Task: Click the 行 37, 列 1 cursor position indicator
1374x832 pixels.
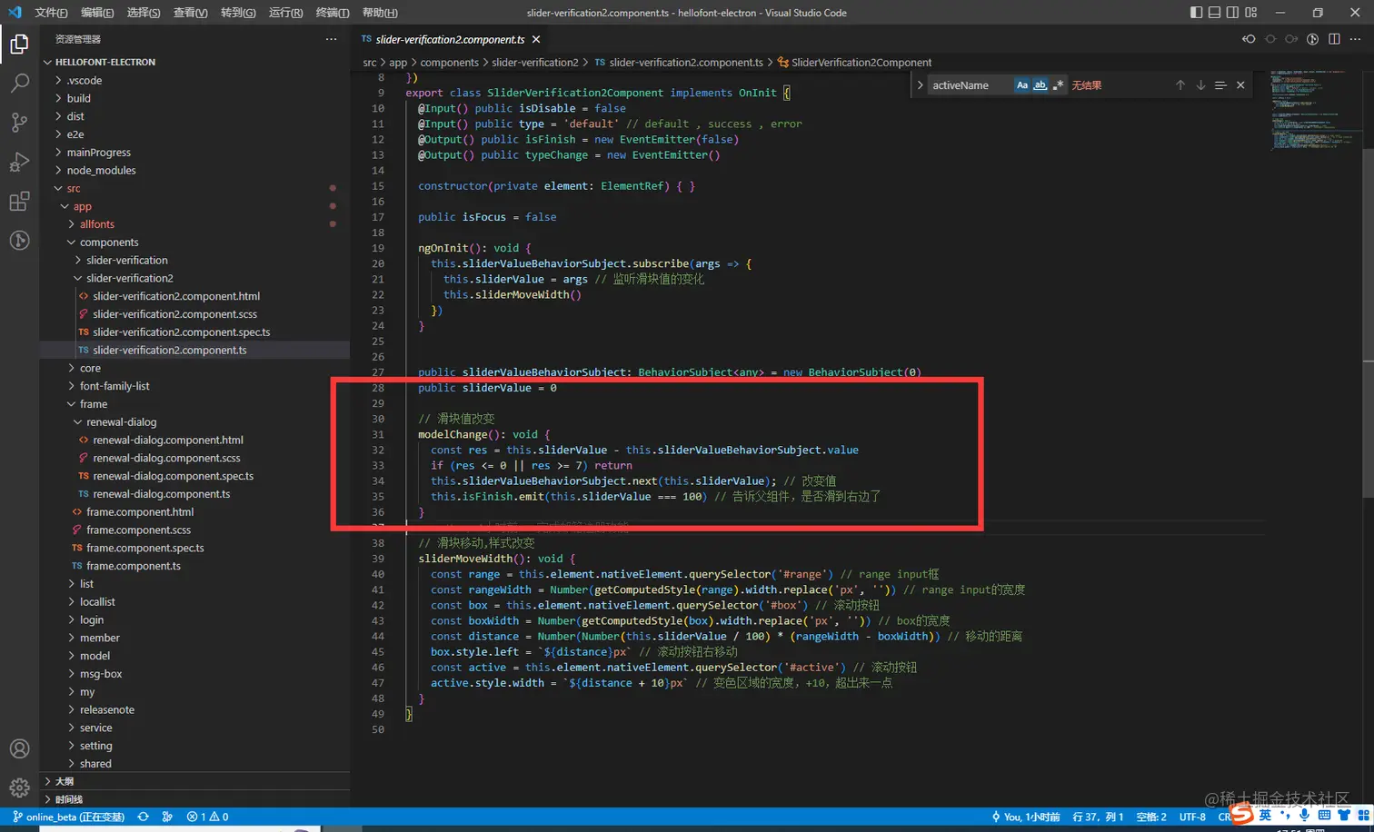Action: 1098,817
